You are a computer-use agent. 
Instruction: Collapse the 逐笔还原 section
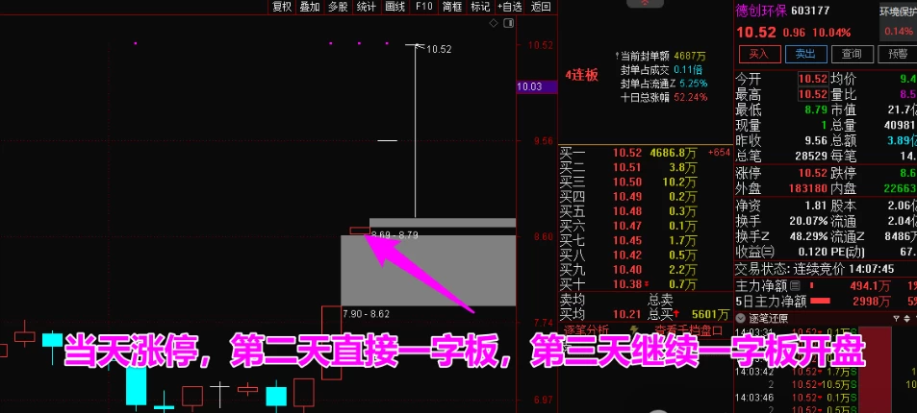point(740,318)
